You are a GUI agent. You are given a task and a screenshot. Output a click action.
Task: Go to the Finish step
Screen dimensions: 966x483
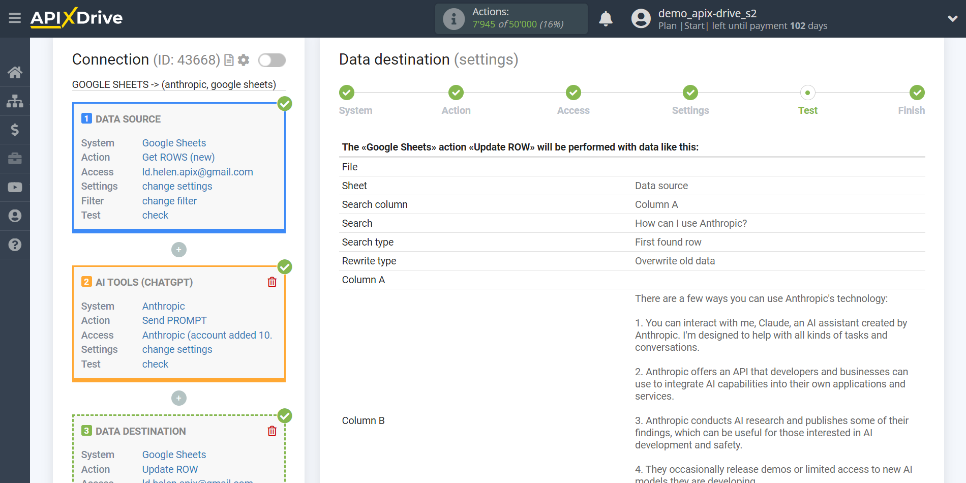coord(917,93)
